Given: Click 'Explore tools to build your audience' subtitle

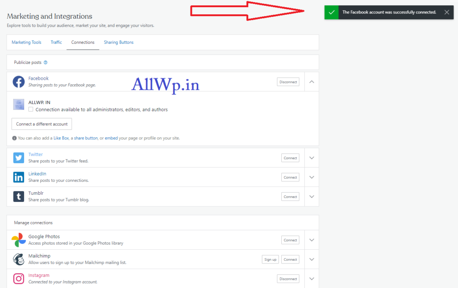Looking at the screenshot, I should (x=81, y=25).
